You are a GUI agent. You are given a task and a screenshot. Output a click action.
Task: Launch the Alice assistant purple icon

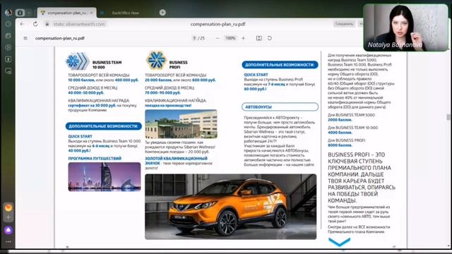click(x=8, y=230)
